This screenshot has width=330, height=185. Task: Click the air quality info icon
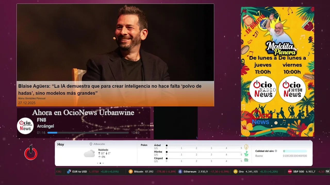tap(276, 151)
